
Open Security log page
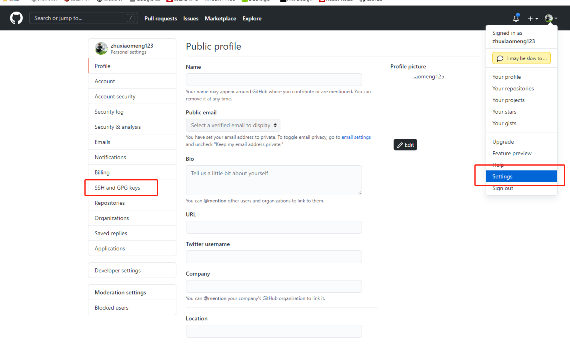click(x=132, y=112)
